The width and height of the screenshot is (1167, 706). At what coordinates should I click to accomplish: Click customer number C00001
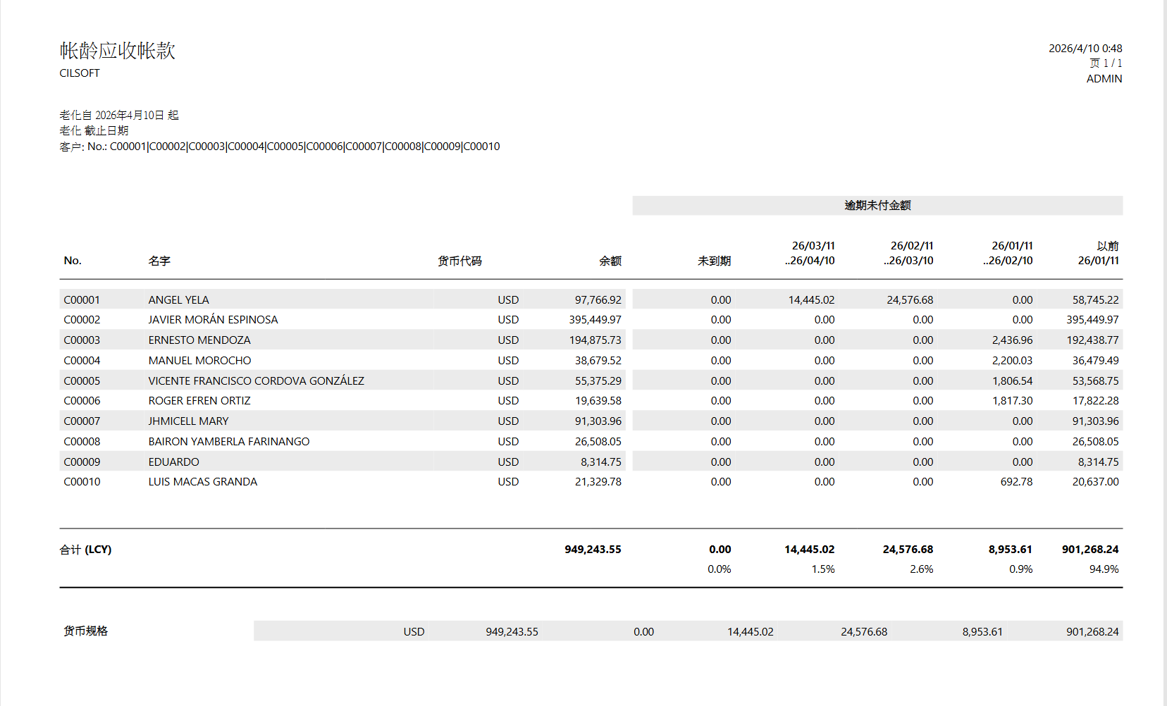click(82, 300)
